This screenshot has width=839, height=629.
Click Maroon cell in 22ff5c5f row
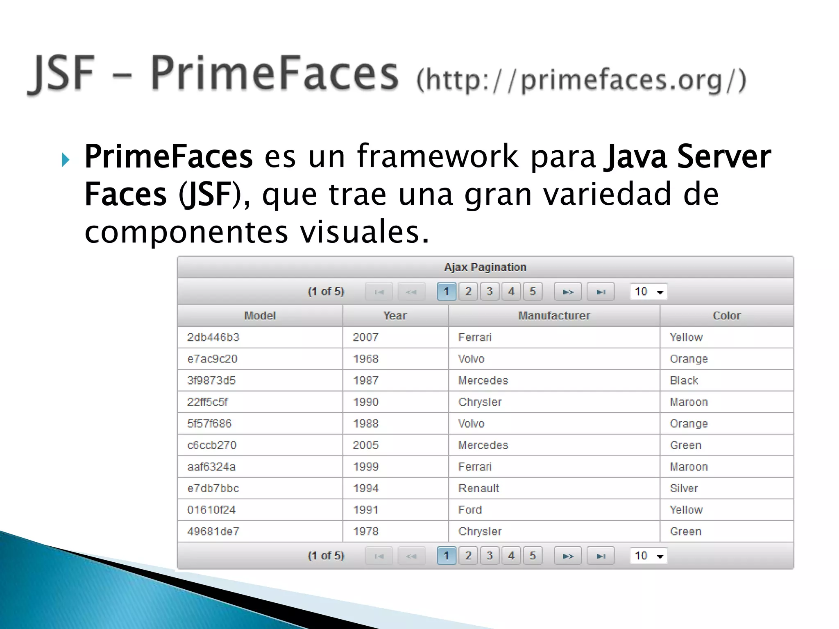coord(727,402)
